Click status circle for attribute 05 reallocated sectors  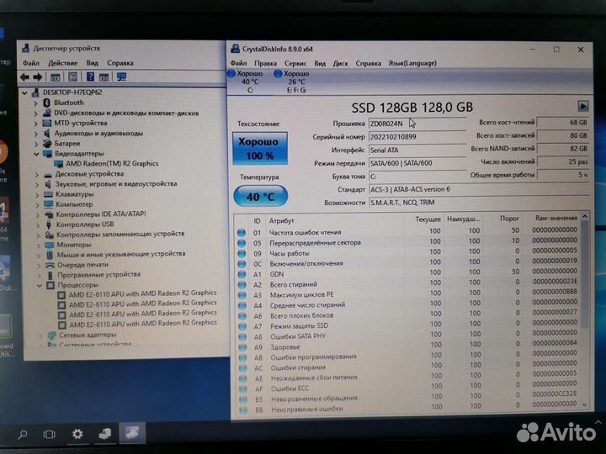[242, 243]
